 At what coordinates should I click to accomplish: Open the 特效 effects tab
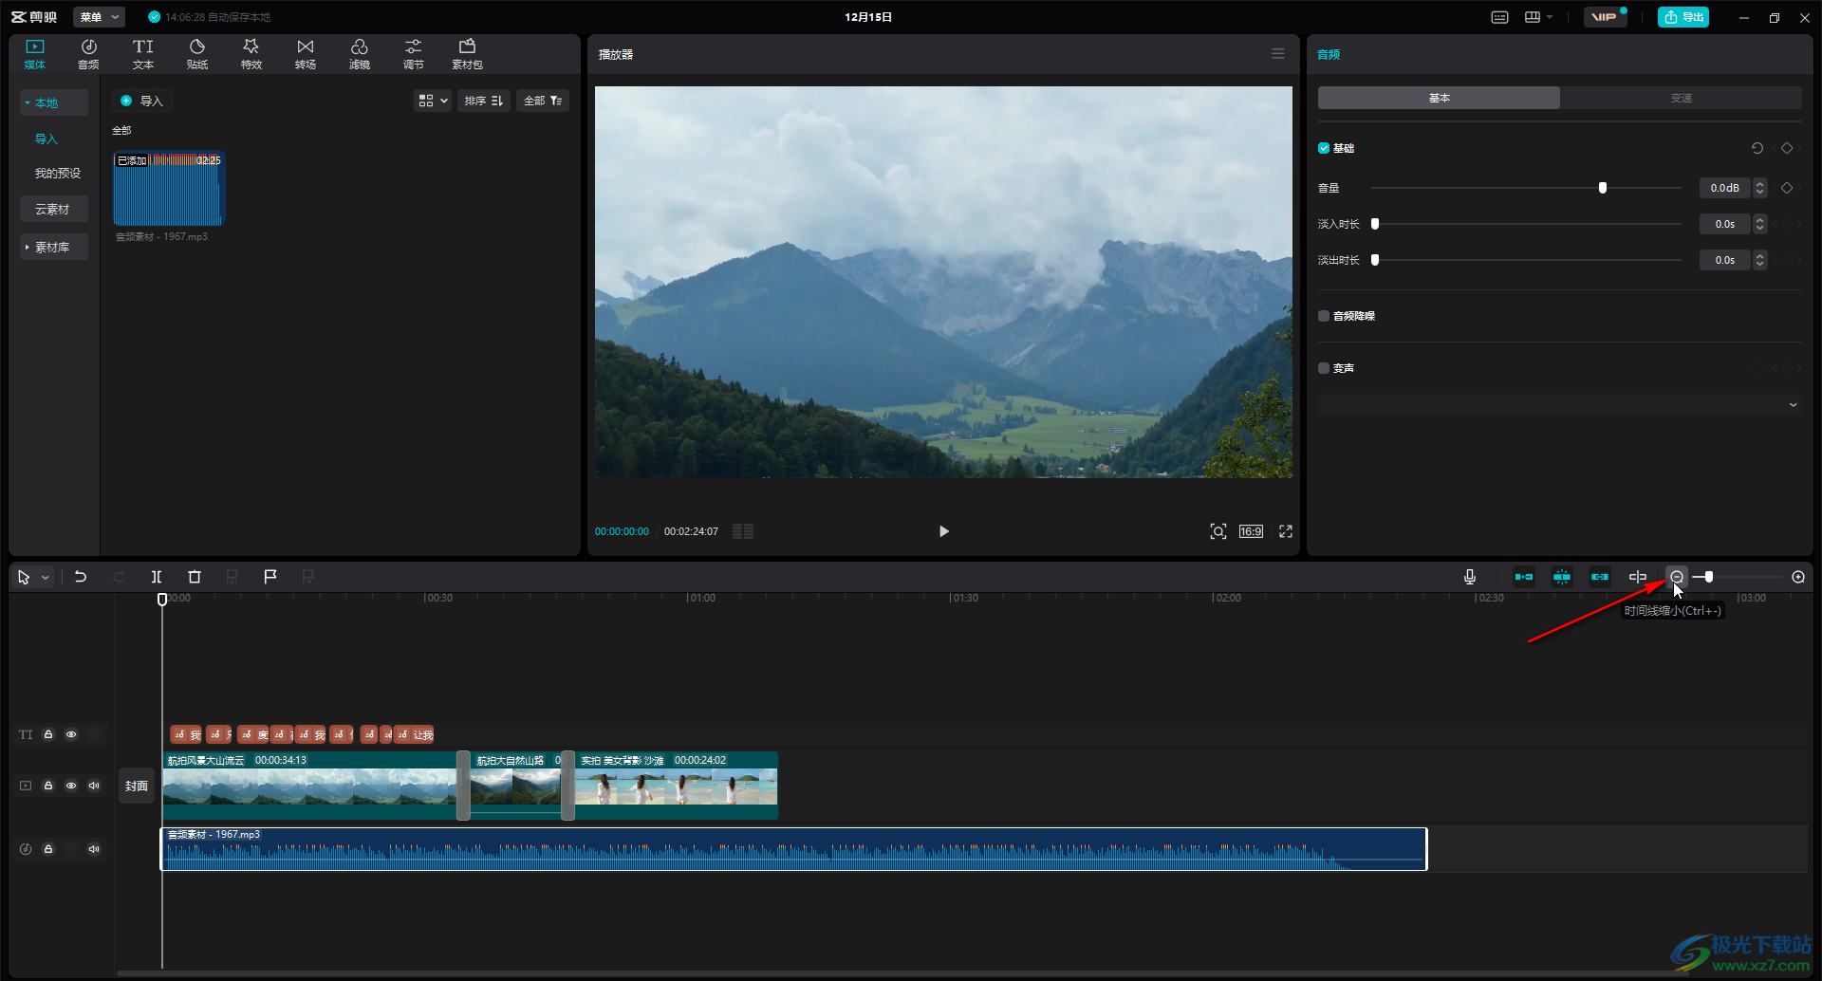tap(251, 54)
